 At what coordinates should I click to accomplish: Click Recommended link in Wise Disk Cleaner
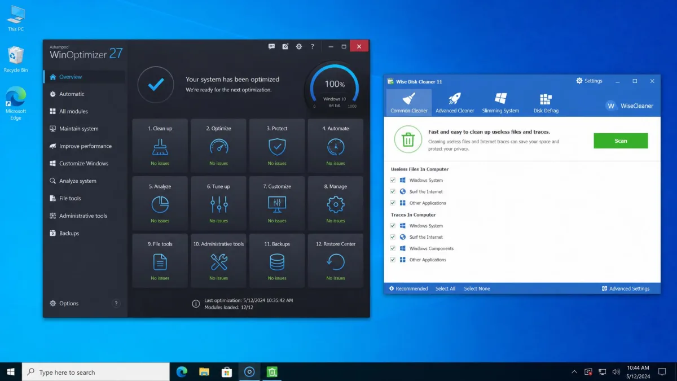pos(408,288)
